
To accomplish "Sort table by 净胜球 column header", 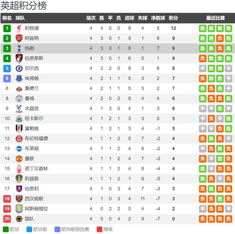I will 158,18.
